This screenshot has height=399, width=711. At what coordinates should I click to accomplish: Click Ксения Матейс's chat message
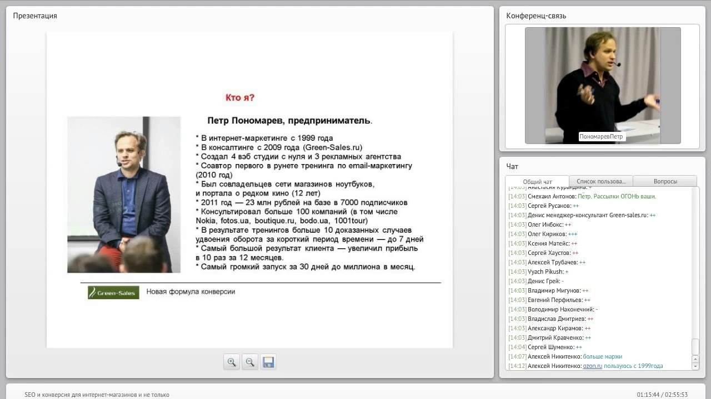coord(543,243)
